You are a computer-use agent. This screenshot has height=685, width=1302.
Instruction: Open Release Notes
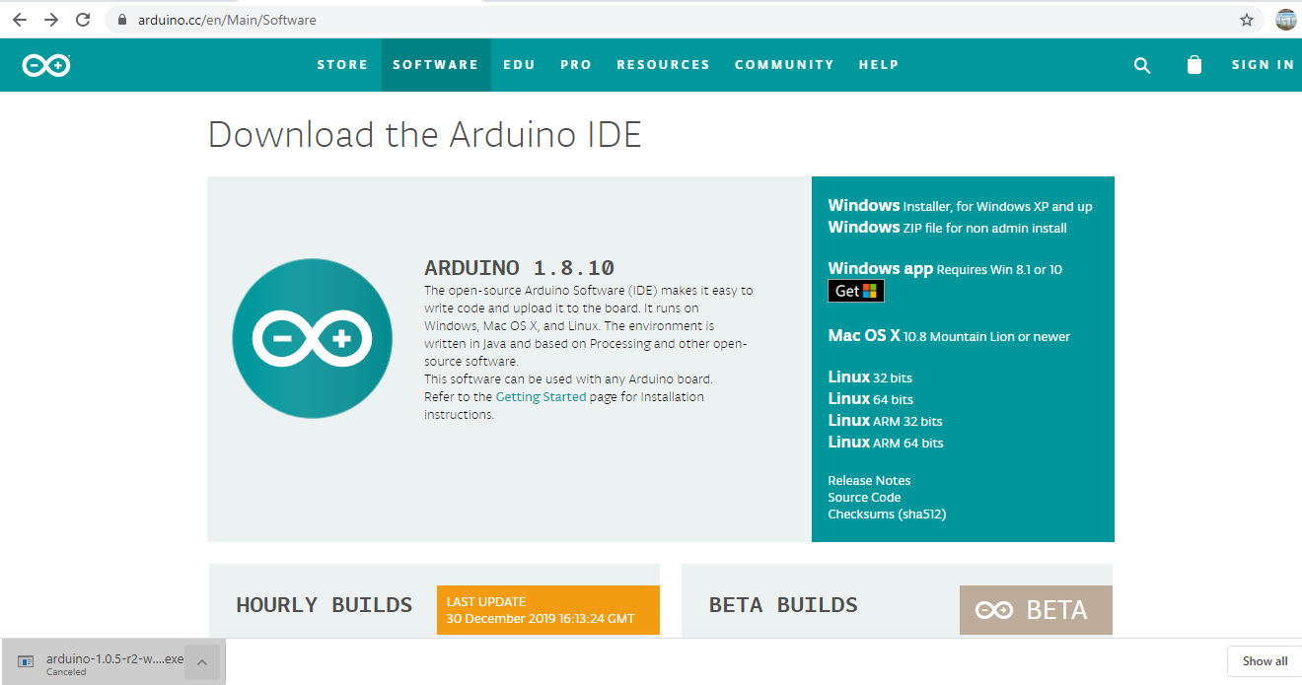[869, 480]
